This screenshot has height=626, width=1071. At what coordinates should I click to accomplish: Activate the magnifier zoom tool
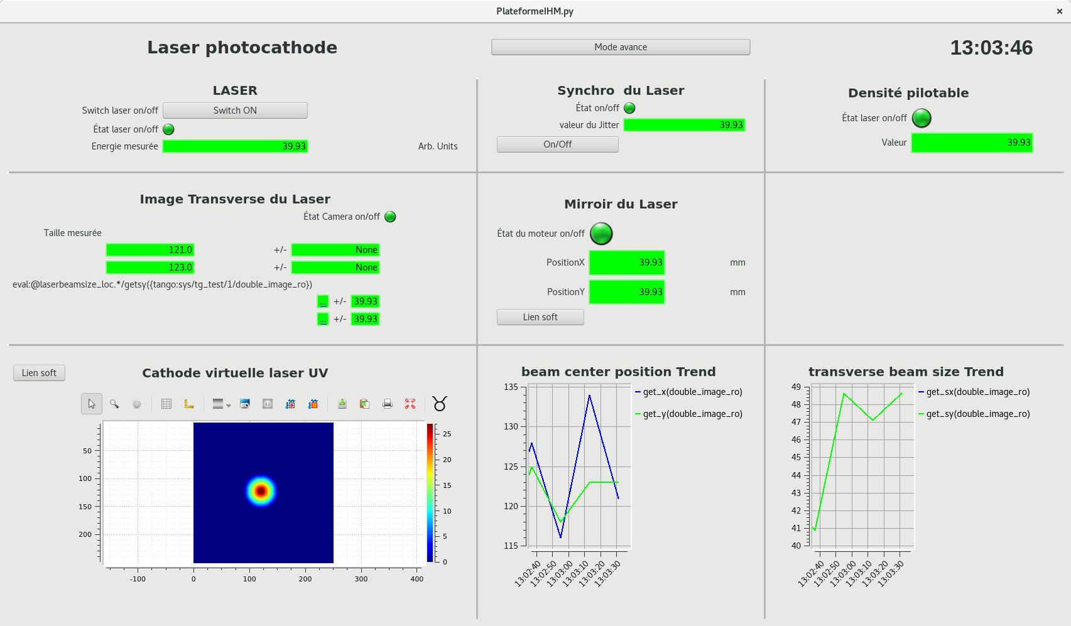click(114, 404)
